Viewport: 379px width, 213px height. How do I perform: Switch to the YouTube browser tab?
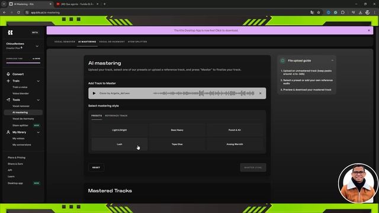tap(77, 4)
